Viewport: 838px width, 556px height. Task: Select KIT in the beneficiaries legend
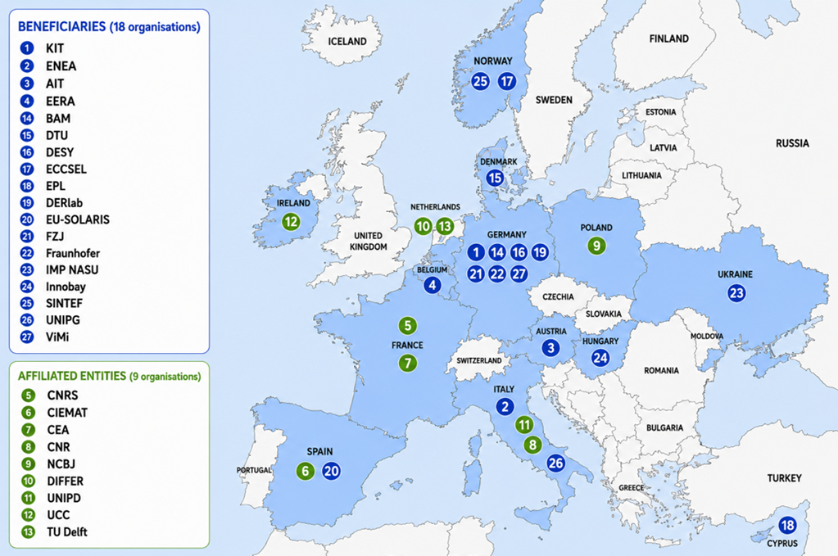coord(55,48)
